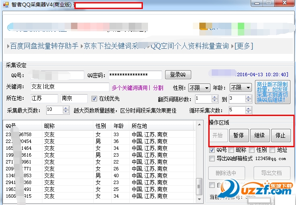Click the 江苏 province field

(44, 98)
